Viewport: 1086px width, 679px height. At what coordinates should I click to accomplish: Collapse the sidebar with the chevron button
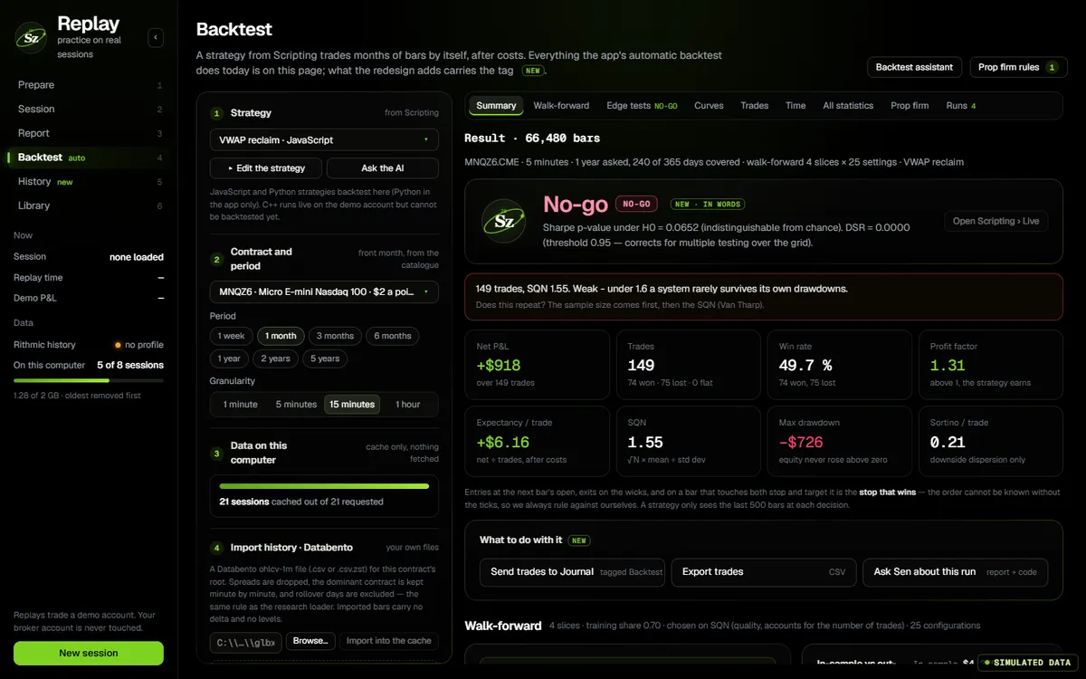[156, 37]
